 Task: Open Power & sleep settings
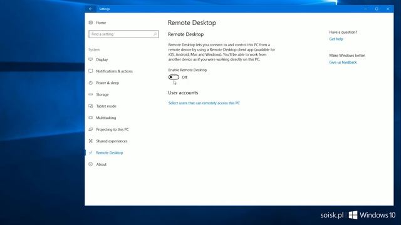(107, 83)
